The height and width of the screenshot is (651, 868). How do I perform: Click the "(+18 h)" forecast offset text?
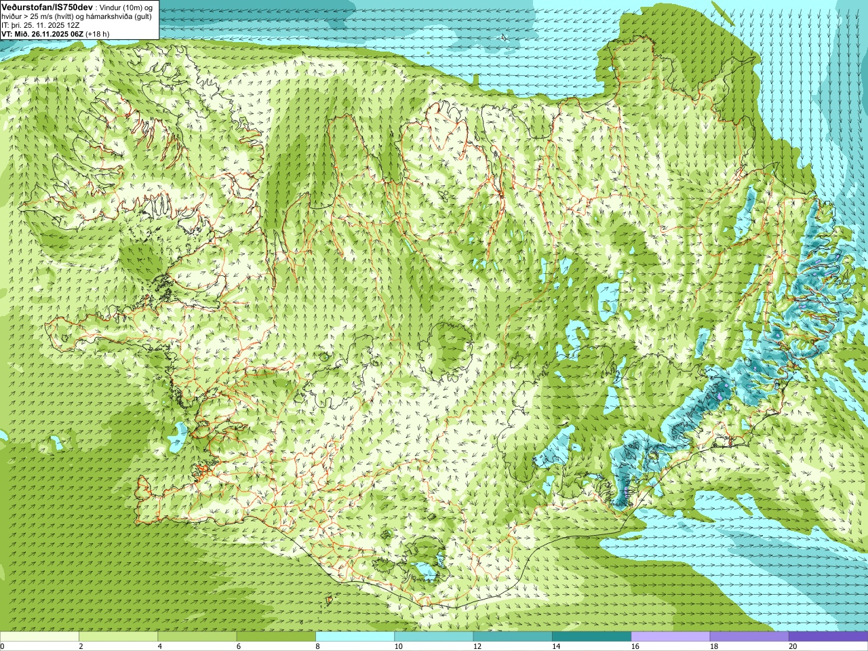point(98,34)
